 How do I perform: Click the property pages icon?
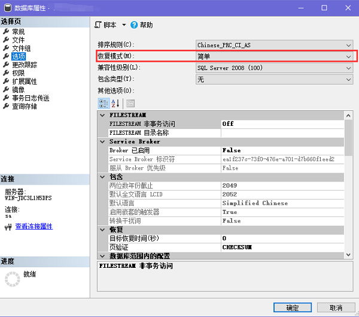point(130,103)
